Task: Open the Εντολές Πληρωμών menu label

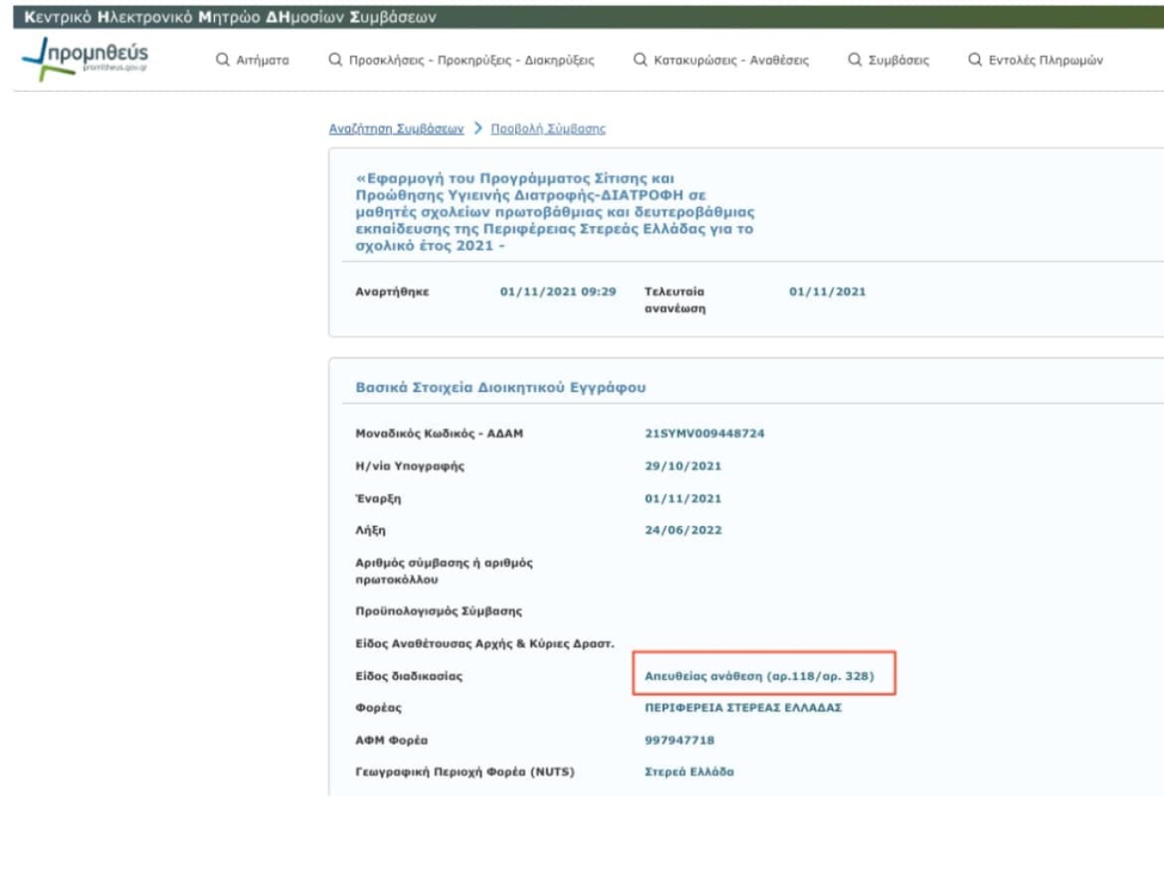Action: click(x=1045, y=60)
